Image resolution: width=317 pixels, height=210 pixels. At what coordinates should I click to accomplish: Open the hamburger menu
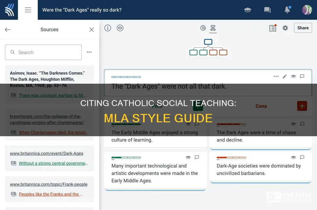(x=28, y=10)
